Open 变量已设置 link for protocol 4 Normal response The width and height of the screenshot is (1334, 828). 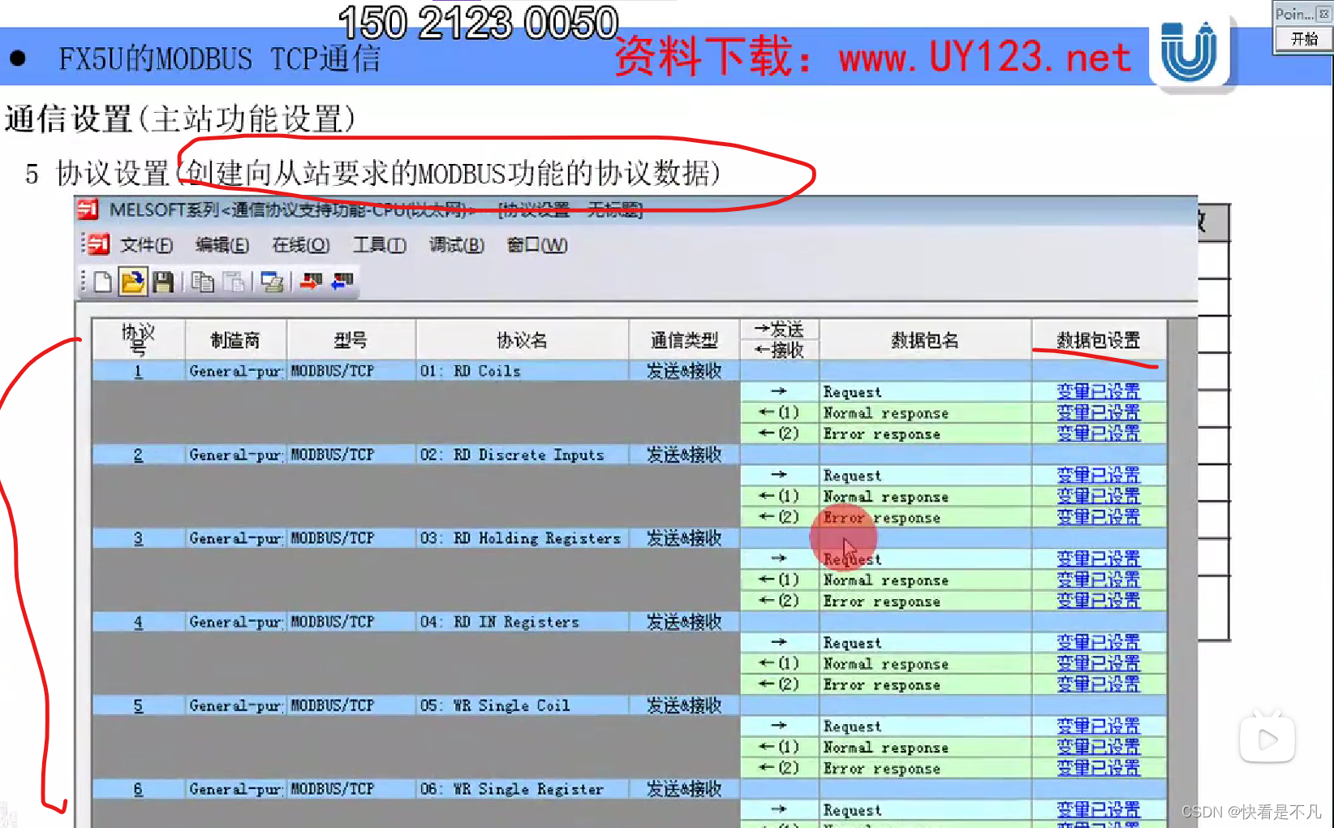pyautogui.click(x=1099, y=663)
